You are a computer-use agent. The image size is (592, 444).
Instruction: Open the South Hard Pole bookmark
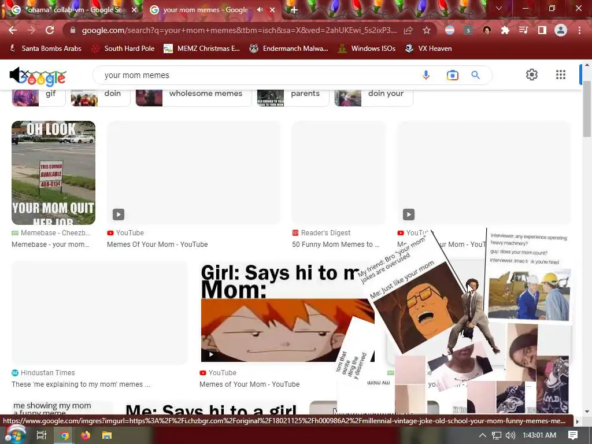124,49
